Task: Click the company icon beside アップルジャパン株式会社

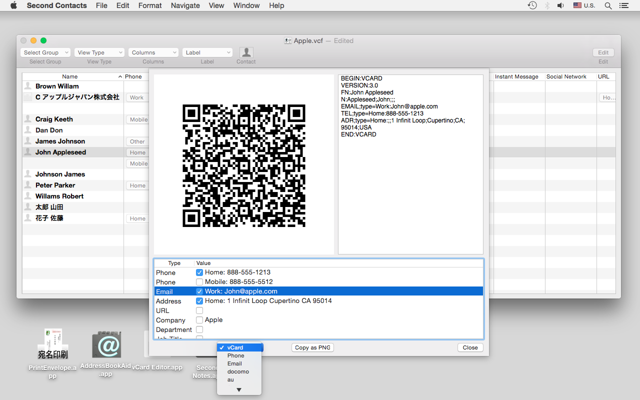Action: 28,97
